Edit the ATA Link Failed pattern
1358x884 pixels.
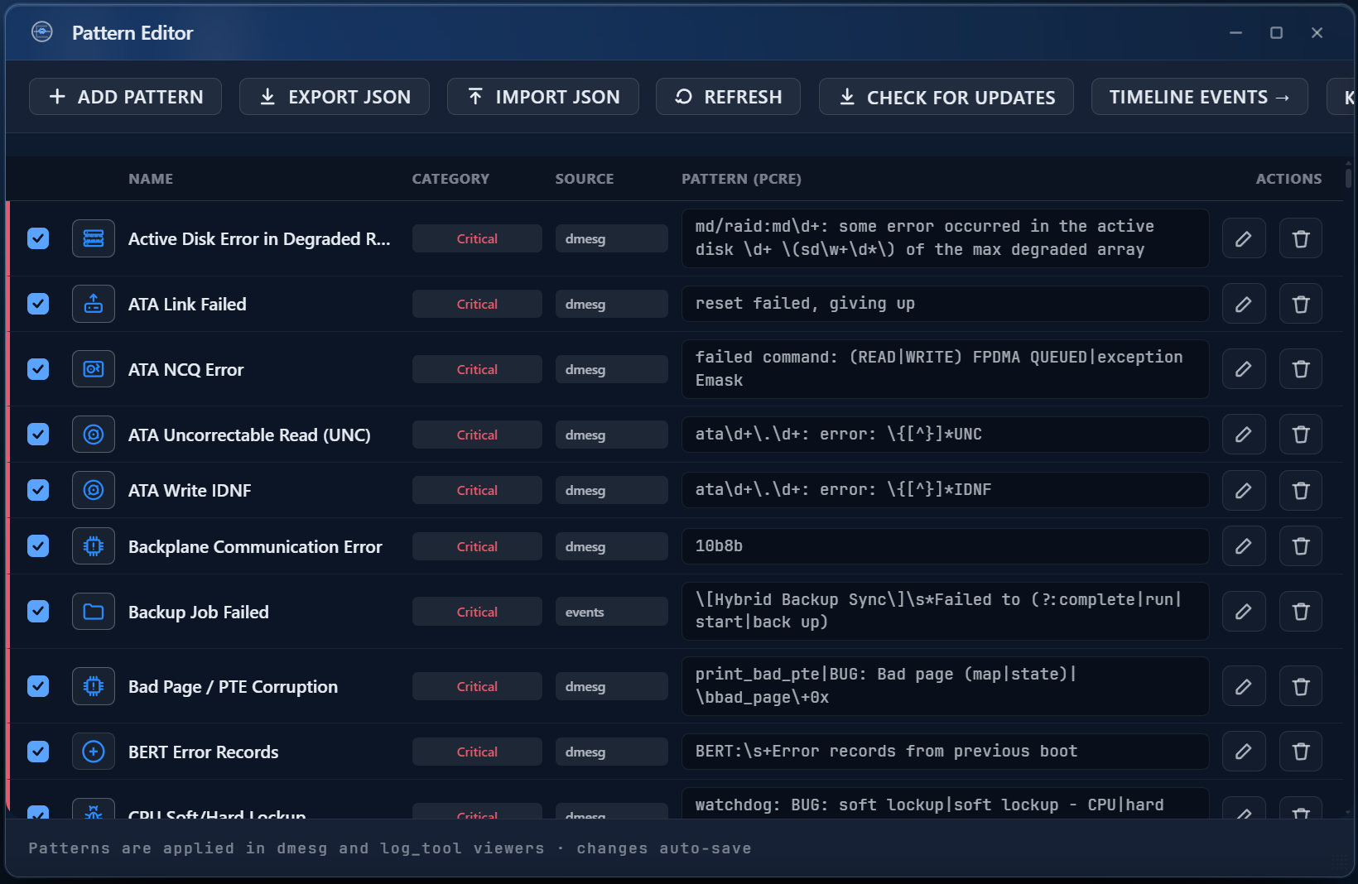pos(1244,304)
